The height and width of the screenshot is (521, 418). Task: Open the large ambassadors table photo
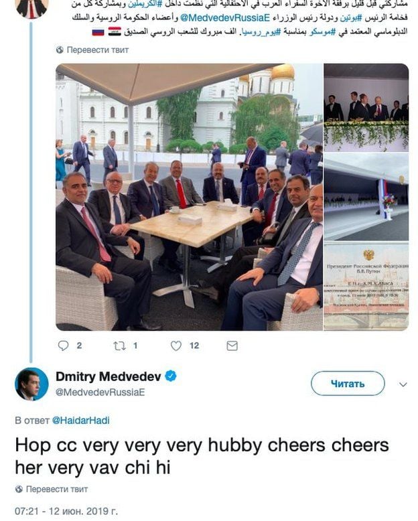[189, 197]
